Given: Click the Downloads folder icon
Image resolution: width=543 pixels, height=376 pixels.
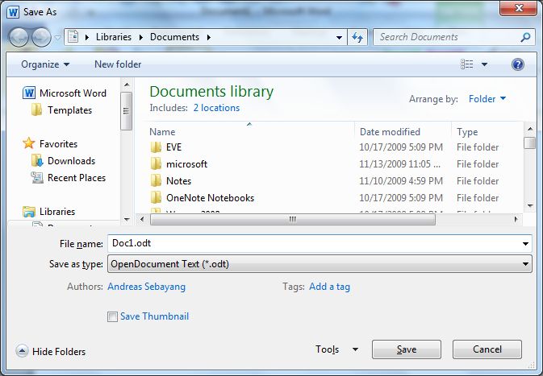Looking at the screenshot, I should click(x=37, y=161).
